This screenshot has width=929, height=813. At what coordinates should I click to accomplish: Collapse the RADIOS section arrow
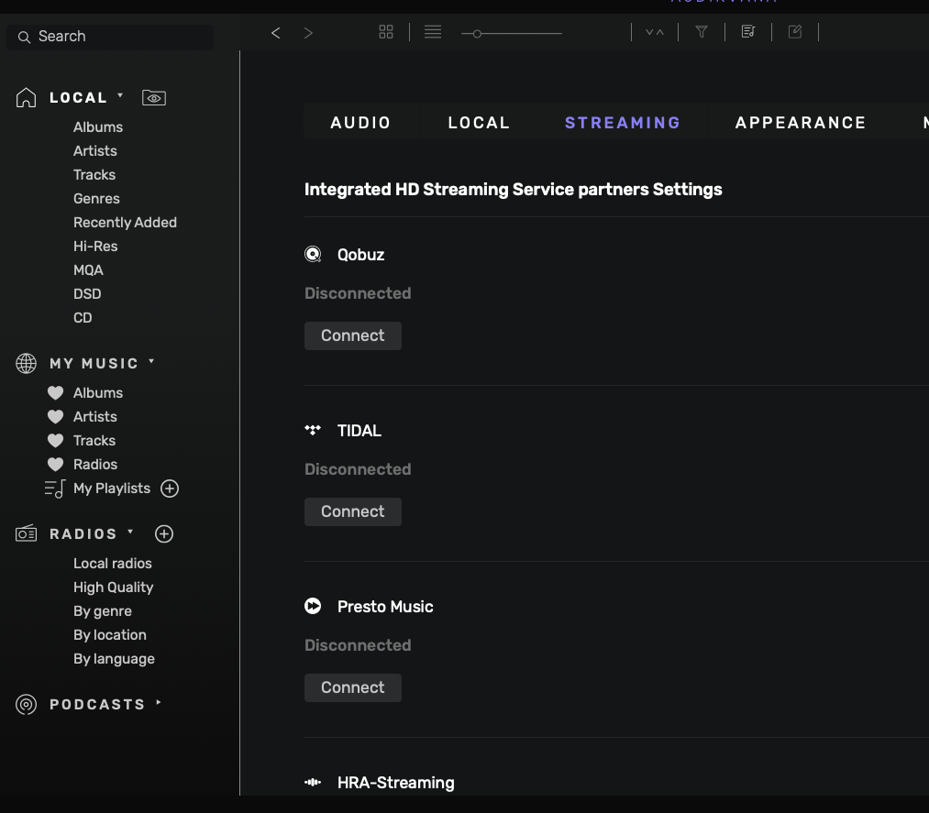(130, 532)
